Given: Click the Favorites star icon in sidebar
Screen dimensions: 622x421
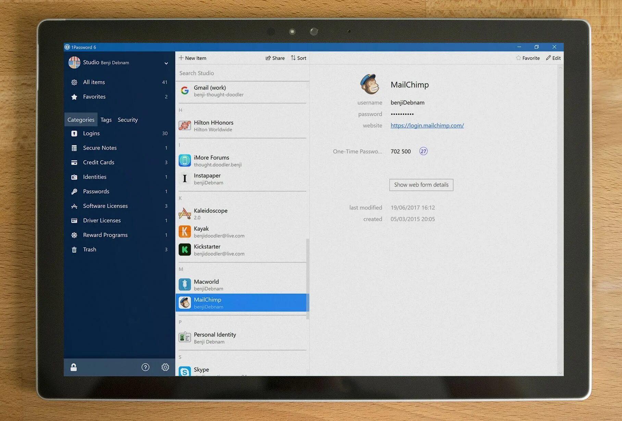Looking at the screenshot, I should pyautogui.click(x=74, y=97).
